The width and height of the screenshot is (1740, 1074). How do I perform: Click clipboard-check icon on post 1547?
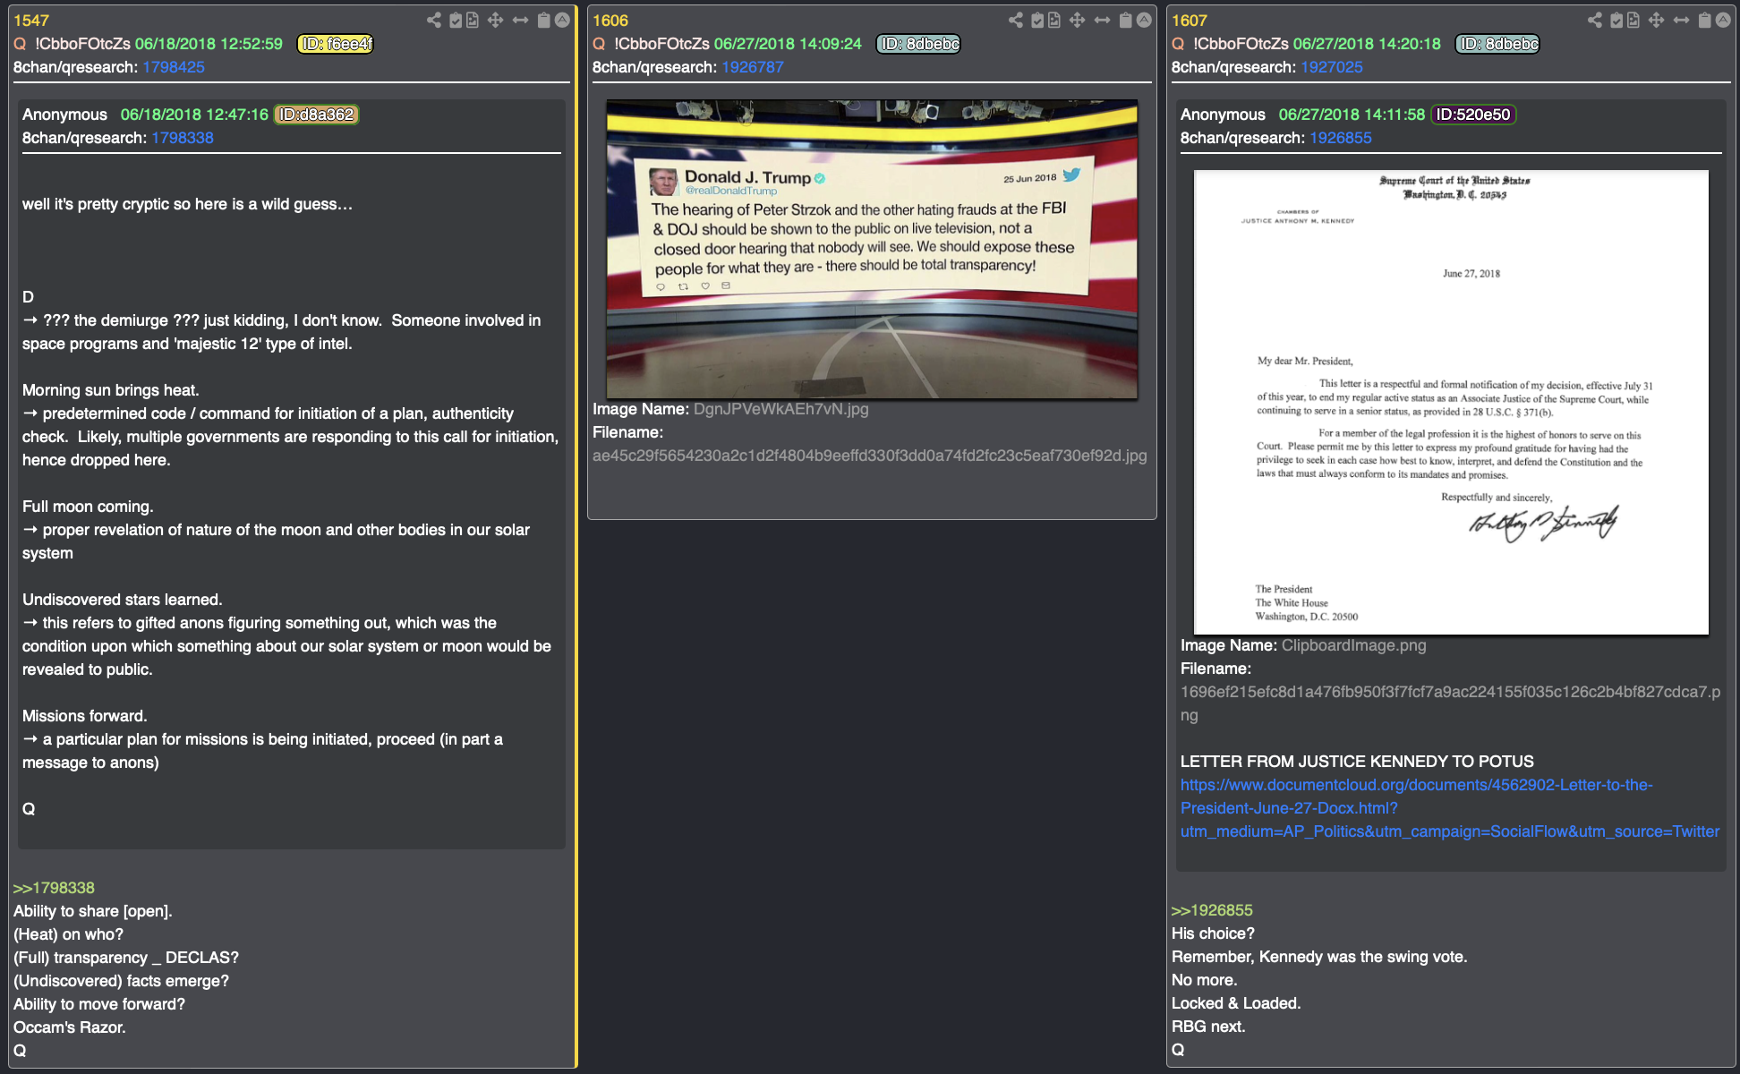click(456, 20)
